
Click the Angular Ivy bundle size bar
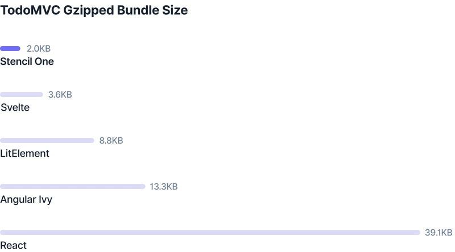coord(73,187)
